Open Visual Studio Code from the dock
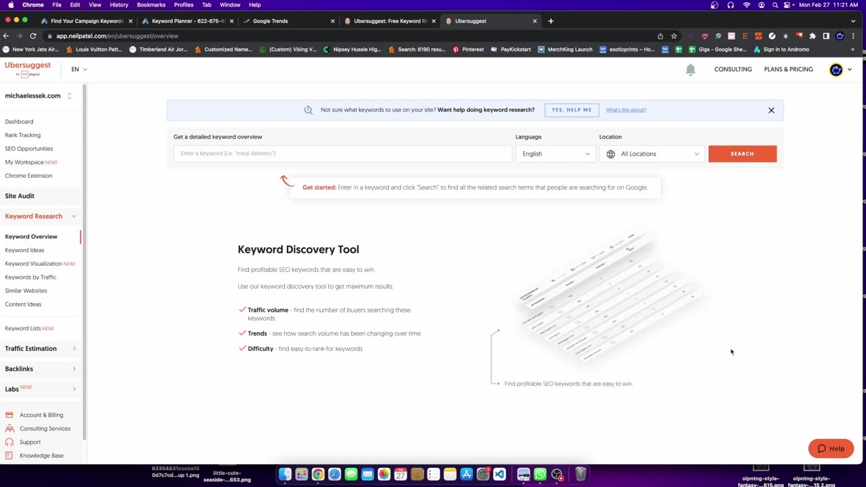The height and width of the screenshot is (487, 866). 499,474
